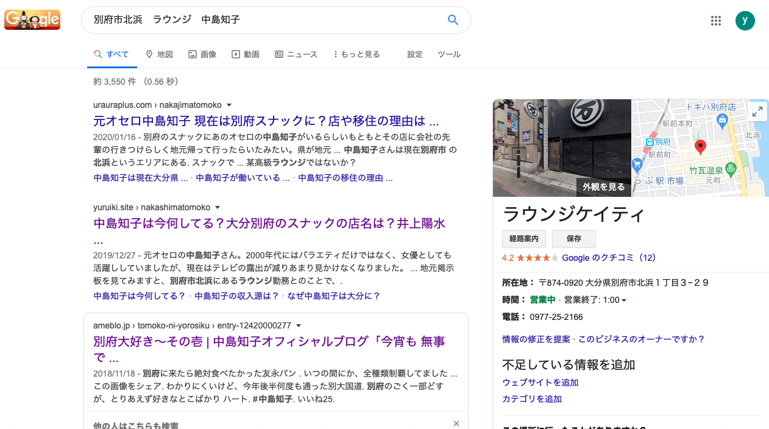Click sitelink 中島知子の収入源は？
The image size is (769, 429).
[x=236, y=296]
